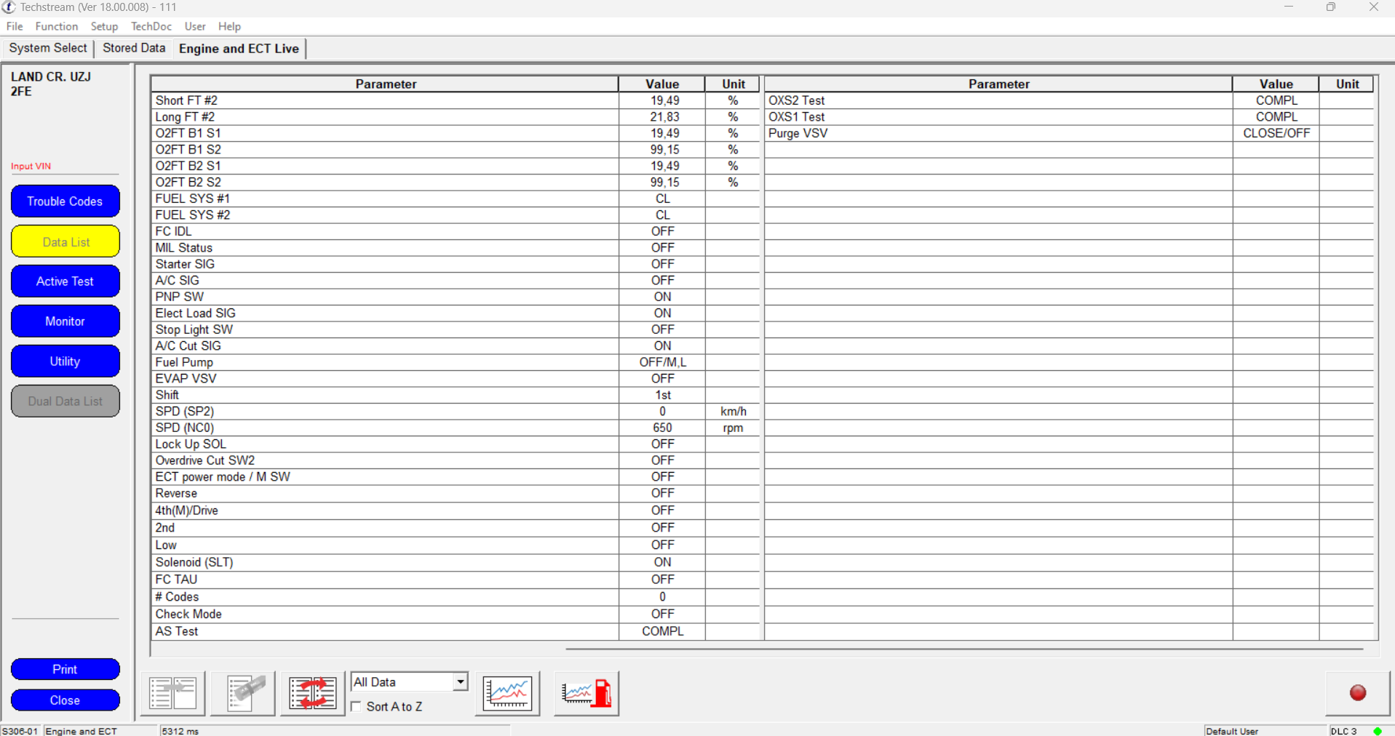Open the Function menu
1395x736 pixels.
(57, 26)
